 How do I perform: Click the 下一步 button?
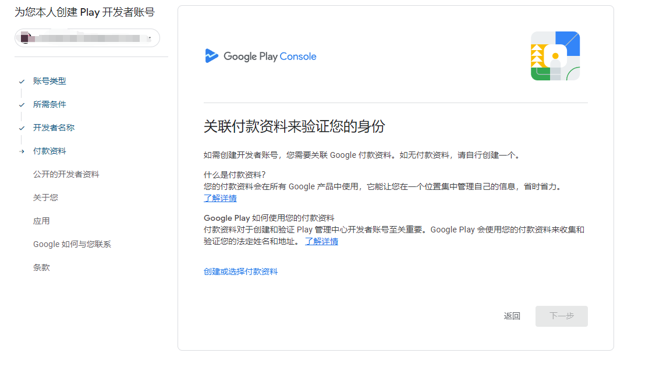click(x=562, y=316)
